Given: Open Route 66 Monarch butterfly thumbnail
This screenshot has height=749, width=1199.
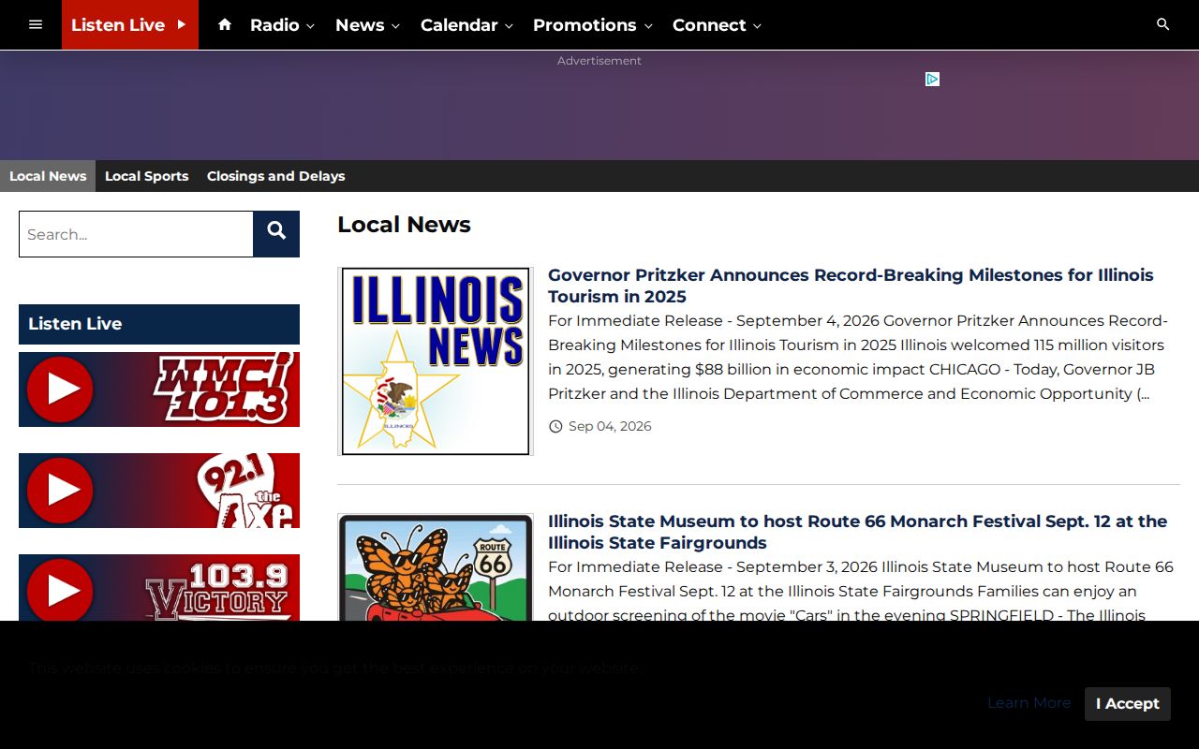Looking at the screenshot, I should point(436,567).
